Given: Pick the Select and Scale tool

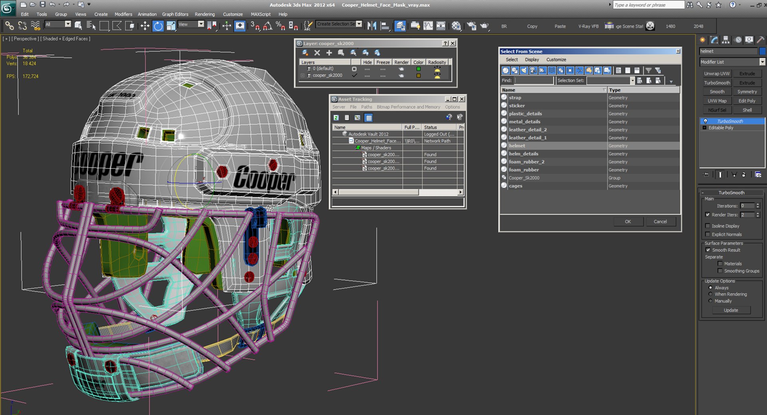Looking at the screenshot, I should [171, 26].
